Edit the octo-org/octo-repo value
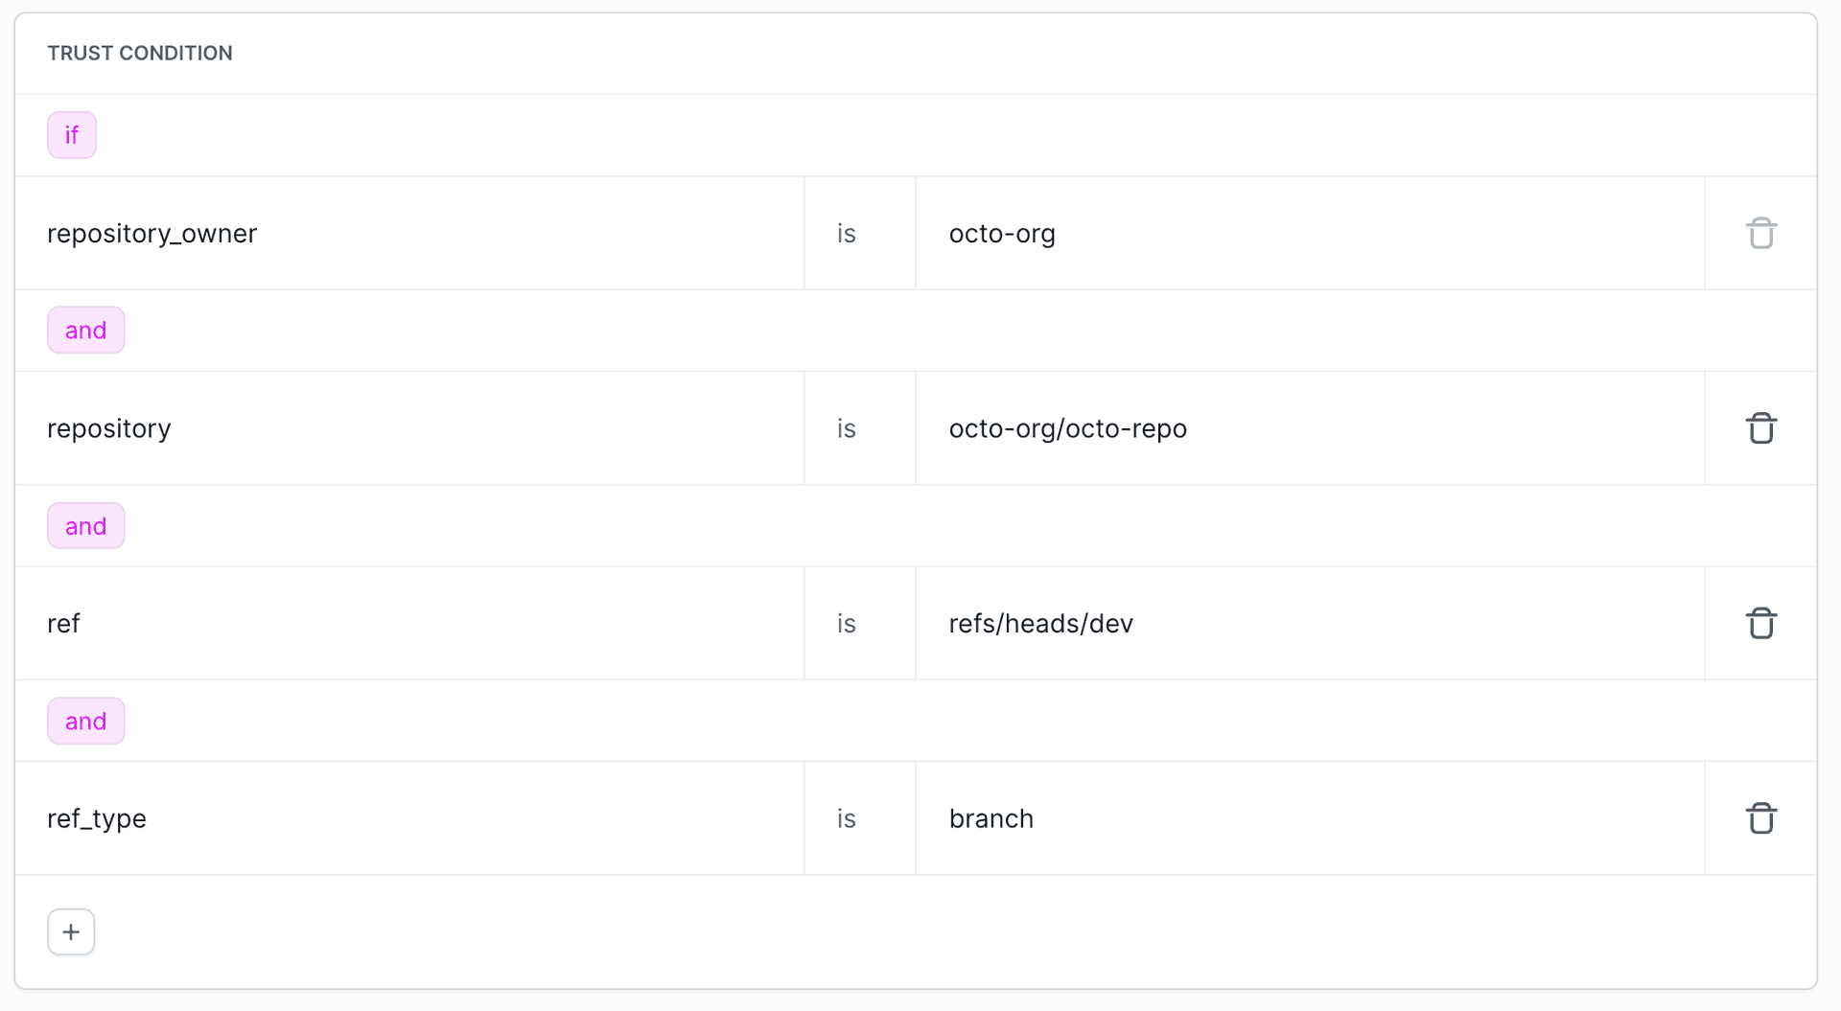 pyautogui.click(x=1068, y=428)
